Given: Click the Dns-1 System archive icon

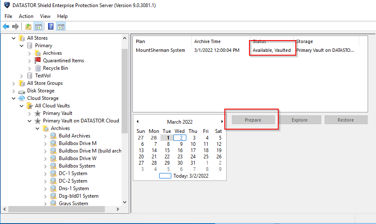Looking at the screenshot, I should [x=53, y=189].
